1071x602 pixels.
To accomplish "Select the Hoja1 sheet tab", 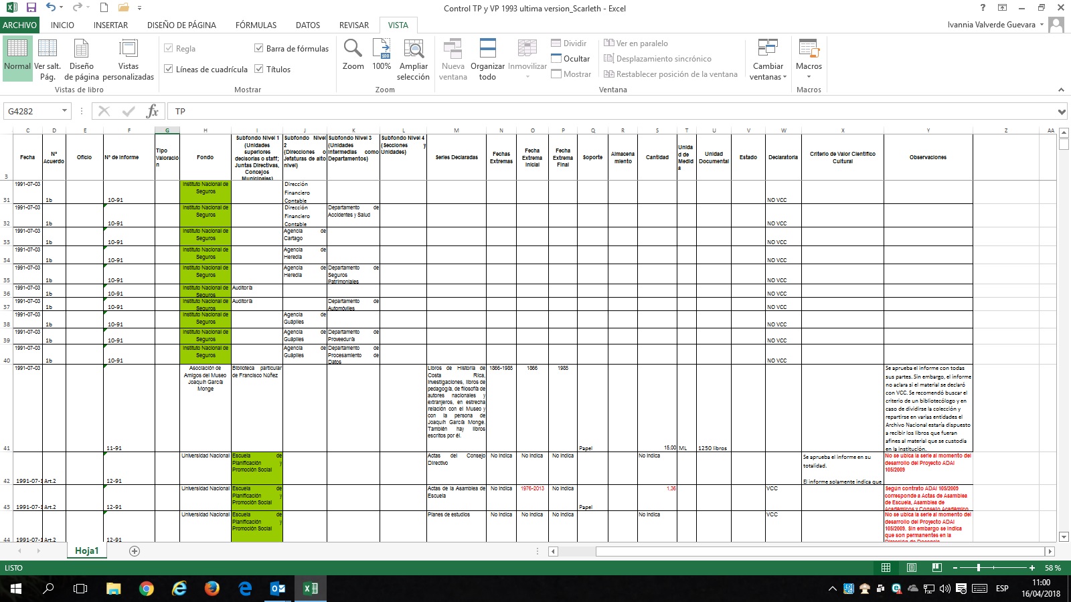I will pos(86,550).
